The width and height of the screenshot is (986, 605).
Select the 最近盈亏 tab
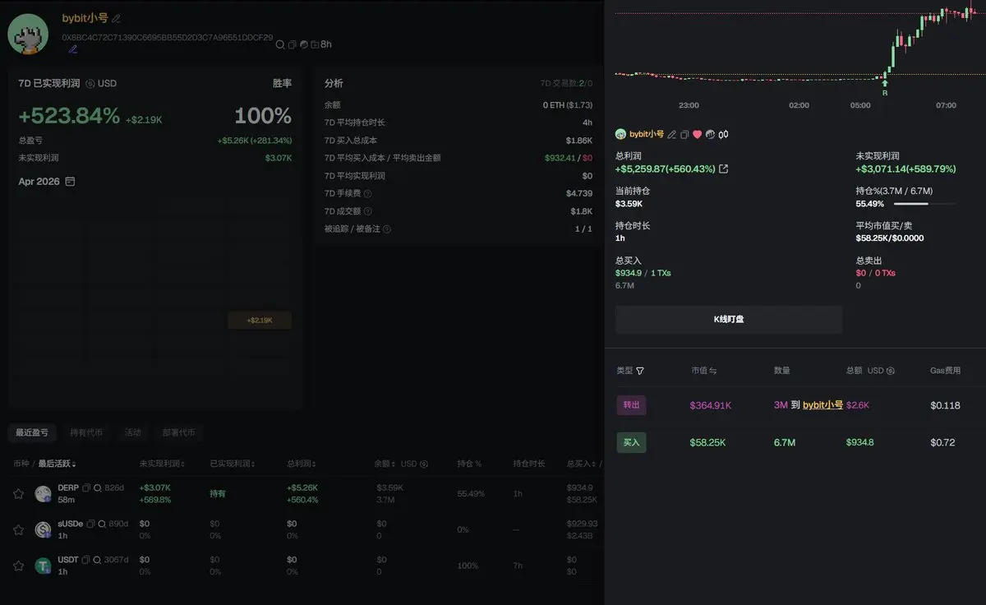click(x=31, y=432)
